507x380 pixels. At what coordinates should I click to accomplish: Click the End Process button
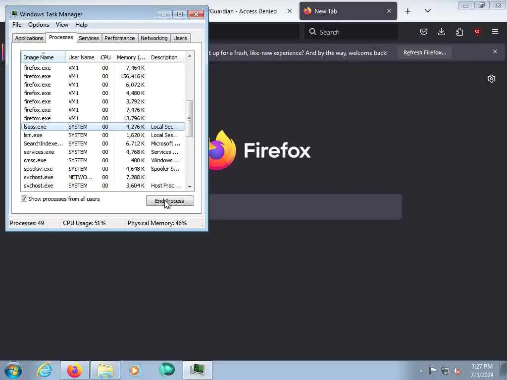170,201
